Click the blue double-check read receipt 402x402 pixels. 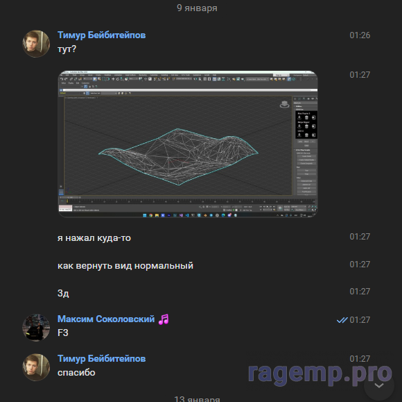(342, 320)
